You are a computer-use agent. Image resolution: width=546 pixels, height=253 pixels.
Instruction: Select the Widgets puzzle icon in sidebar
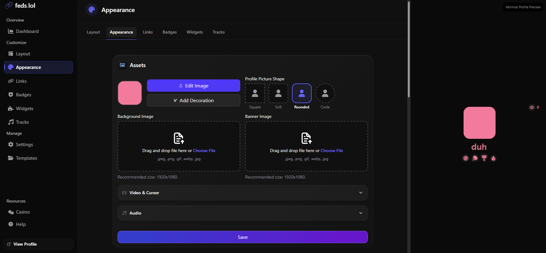[x=11, y=108]
